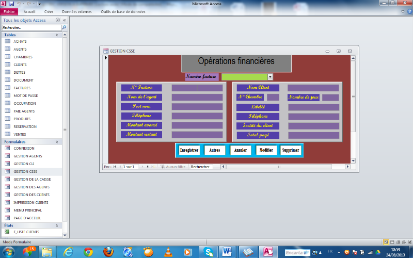Viewport: 413px width, 258px height.
Task: Select the CONNEXION form icon
Action: point(8,148)
